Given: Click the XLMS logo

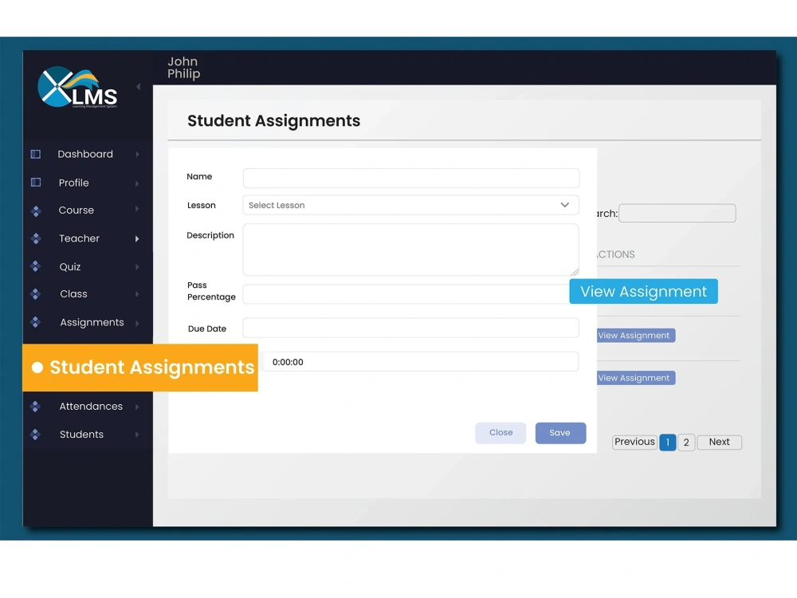Looking at the screenshot, I should click(x=77, y=87).
